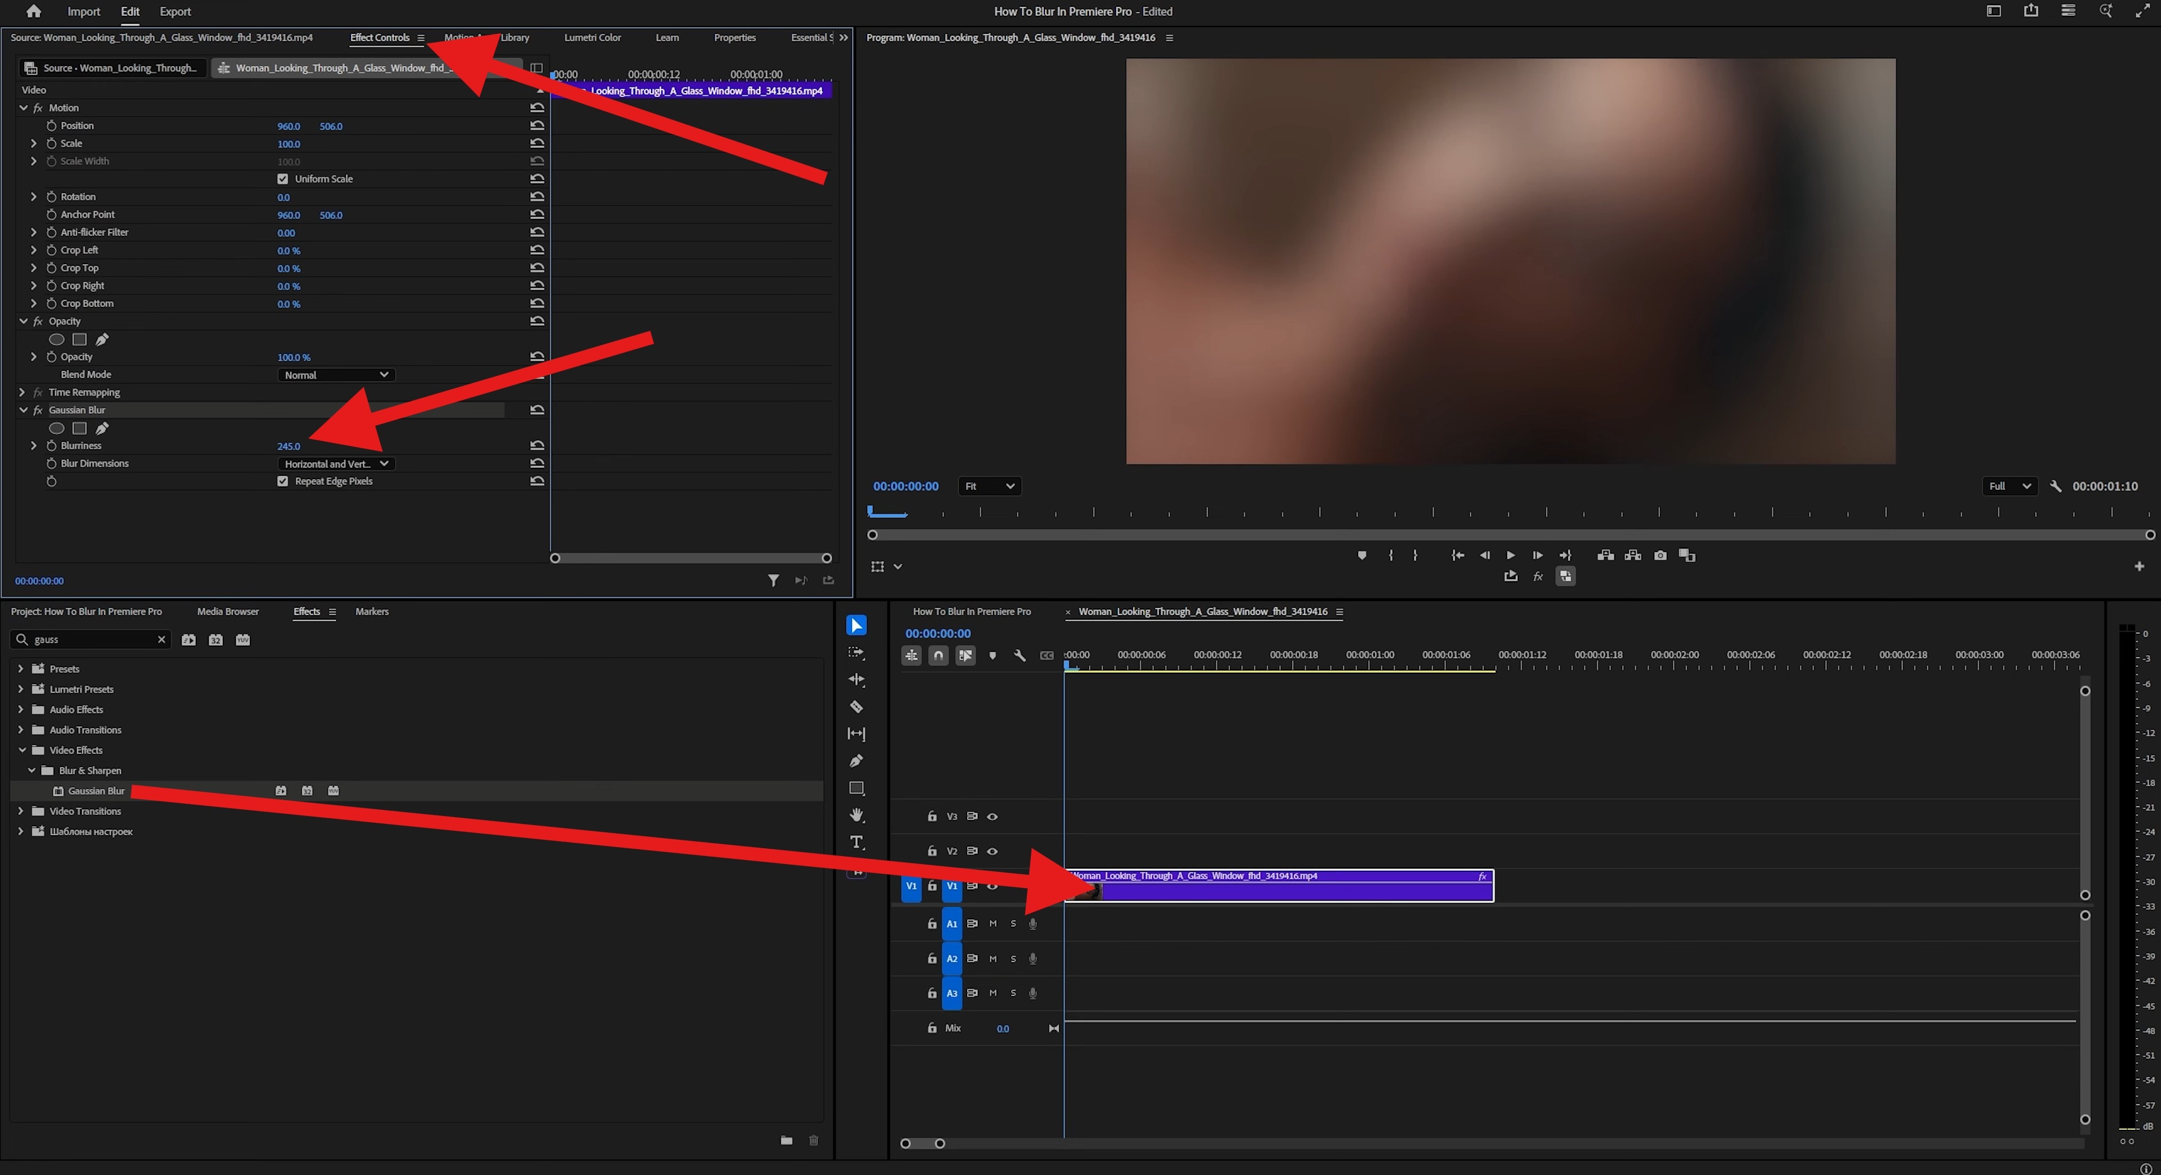Select the Type tool
Screen dimensions: 2161x1175
point(856,842)
